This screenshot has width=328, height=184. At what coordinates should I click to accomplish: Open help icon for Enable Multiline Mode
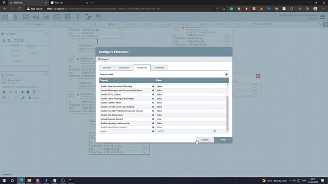tap(153, 103)
